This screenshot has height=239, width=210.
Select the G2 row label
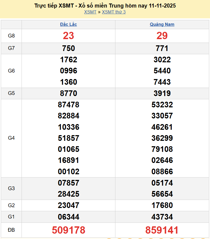(11, 205)
